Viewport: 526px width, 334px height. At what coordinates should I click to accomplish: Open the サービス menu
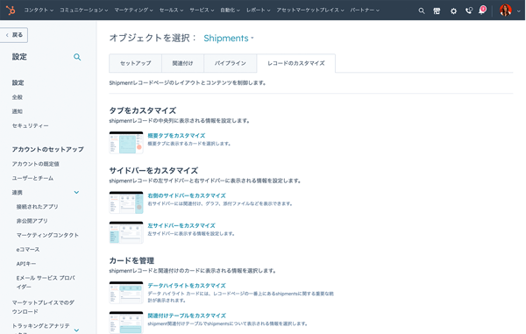pyautogui.click(x=202, y=10)
